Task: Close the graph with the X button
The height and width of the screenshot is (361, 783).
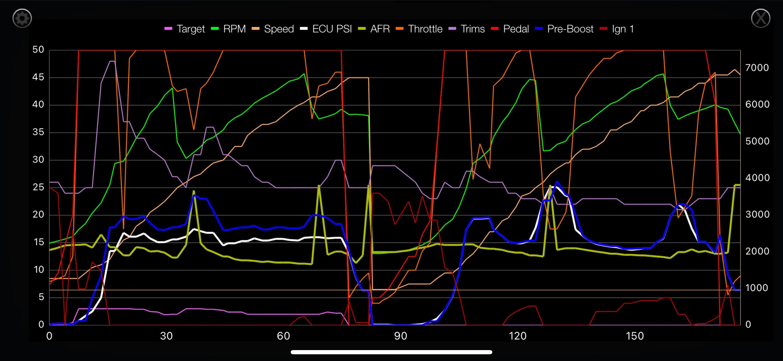Action: [760, 18]
